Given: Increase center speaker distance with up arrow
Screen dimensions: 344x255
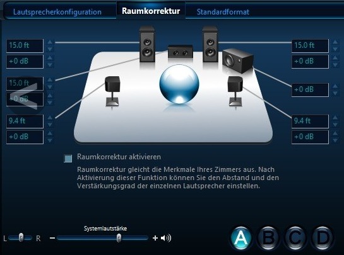Looking at the screenshot, I should pyautogui.click(x=50, y=80).
